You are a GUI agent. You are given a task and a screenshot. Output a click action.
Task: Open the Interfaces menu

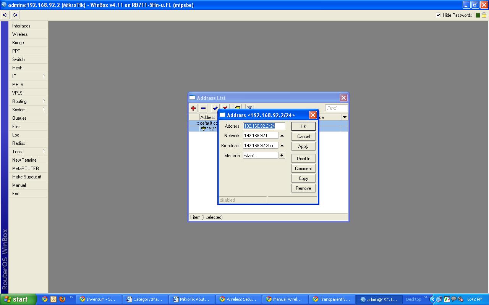pyautogui.click(x=29, y=26)
